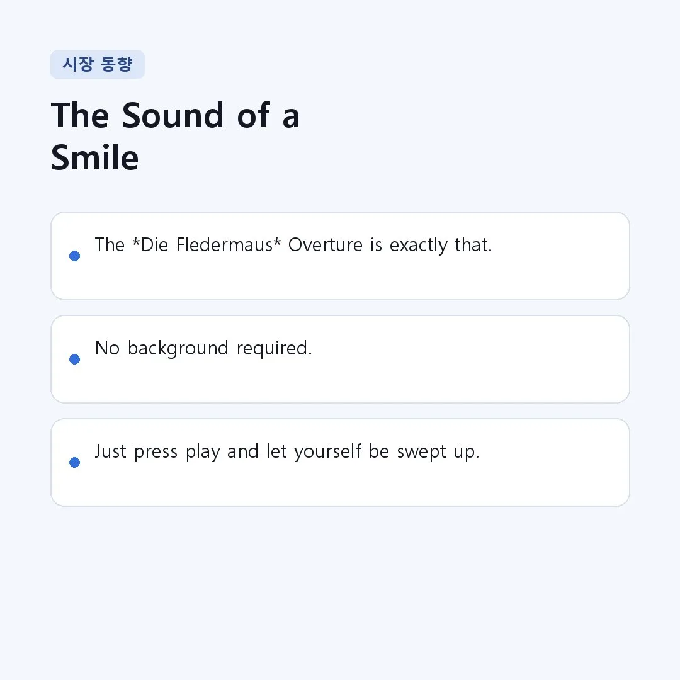Click the blue bullet beside Just press play

[x=74, y=462]
